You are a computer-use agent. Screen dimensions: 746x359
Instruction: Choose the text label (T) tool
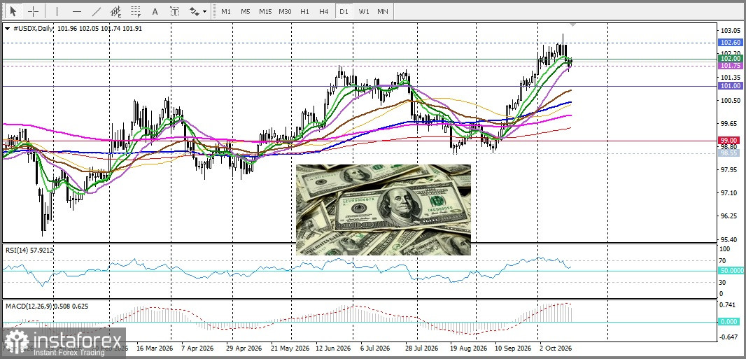point(175,11)
